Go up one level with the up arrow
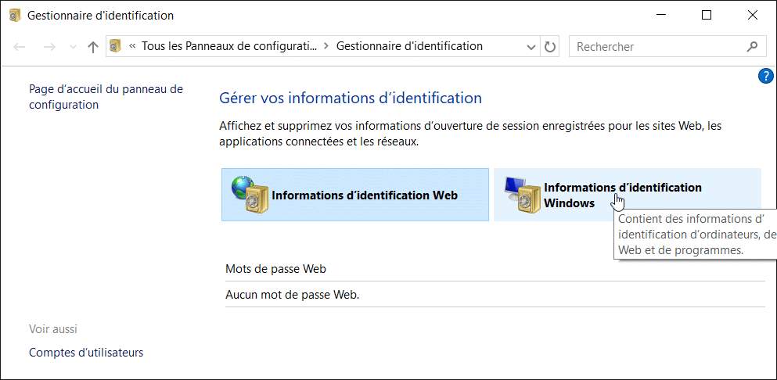Screen dimensions: 777x380 coord(92,47)
